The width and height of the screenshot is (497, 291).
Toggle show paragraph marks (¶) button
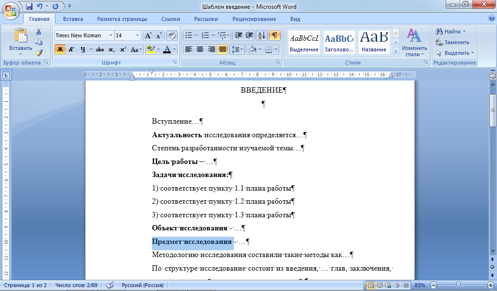[275, 35]
